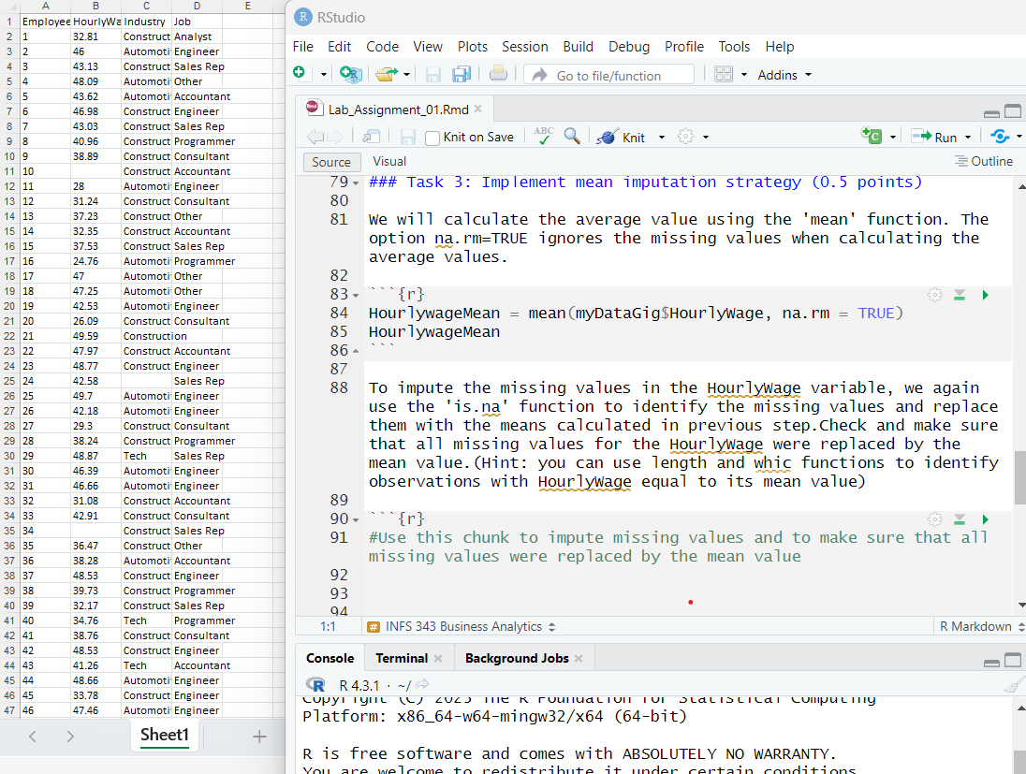This screenshot has height=774, width=1026.
Task: Open the Session menu
Action: click(524, 46)
